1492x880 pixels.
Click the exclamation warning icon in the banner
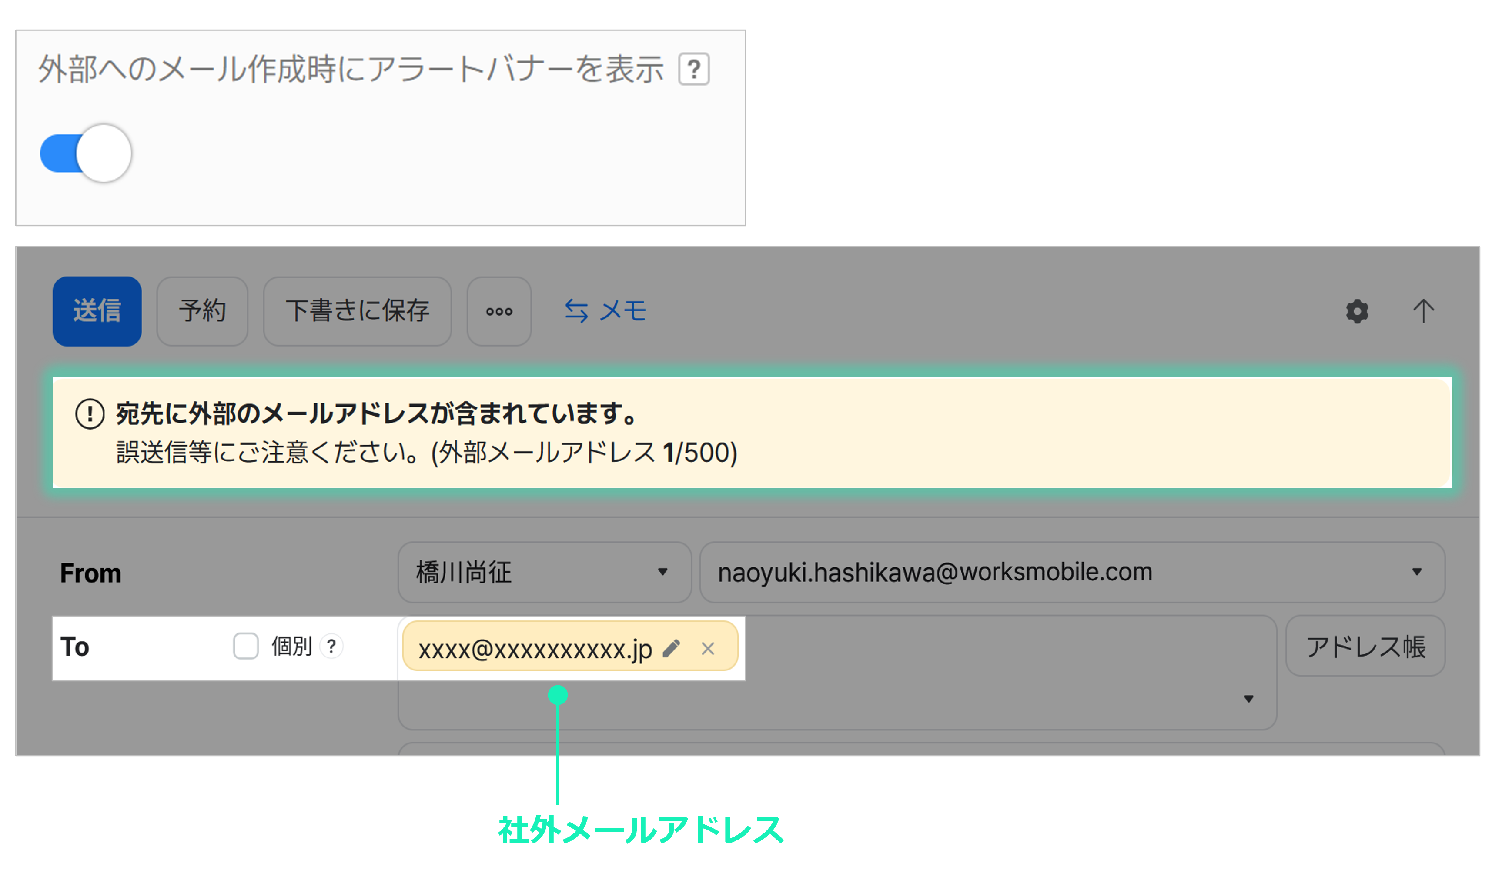pyautogui.click(x=90, y=414)
